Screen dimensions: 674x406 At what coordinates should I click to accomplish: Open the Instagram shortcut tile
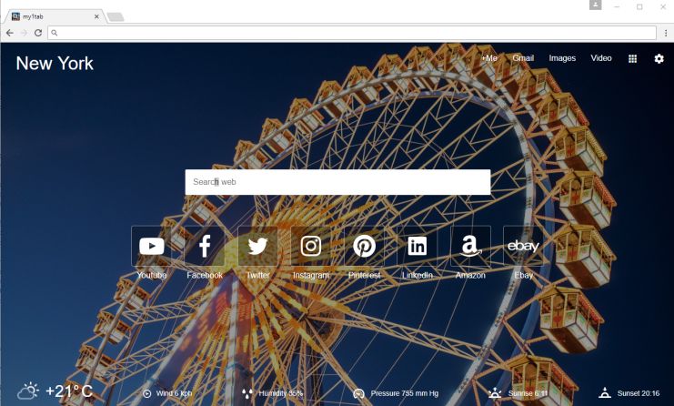point(311,246)
